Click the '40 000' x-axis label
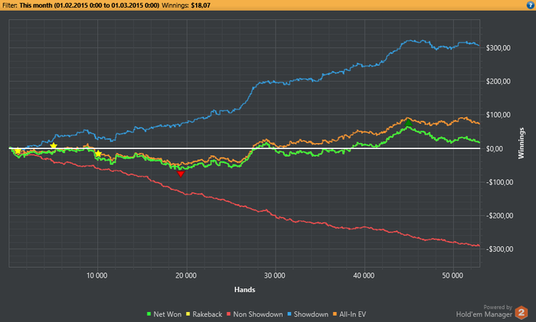The width and height of the screenshot is (536, 322). pos(364,275)
